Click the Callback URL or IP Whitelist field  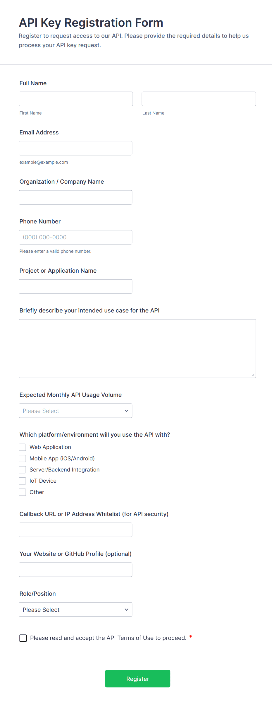[75, 530]
